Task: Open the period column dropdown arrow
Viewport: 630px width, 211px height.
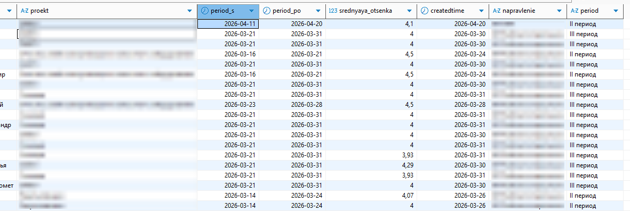Action: (616, 11)
